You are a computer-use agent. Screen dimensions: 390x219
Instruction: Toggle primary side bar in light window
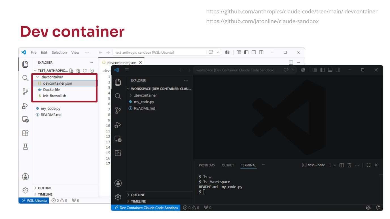[x=246, y=52]
